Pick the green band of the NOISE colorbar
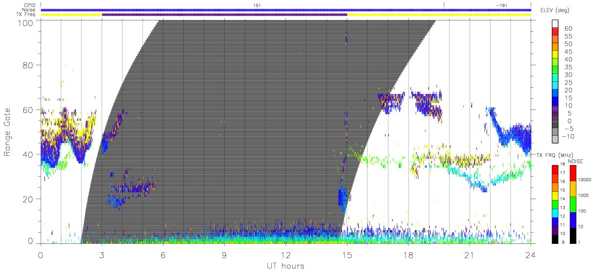597x276 pixels. [x=574, y=204]
